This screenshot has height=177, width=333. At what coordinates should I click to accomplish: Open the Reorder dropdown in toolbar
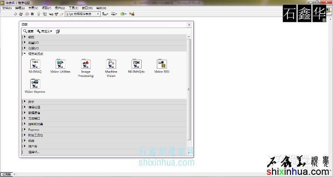click(124, 14)
